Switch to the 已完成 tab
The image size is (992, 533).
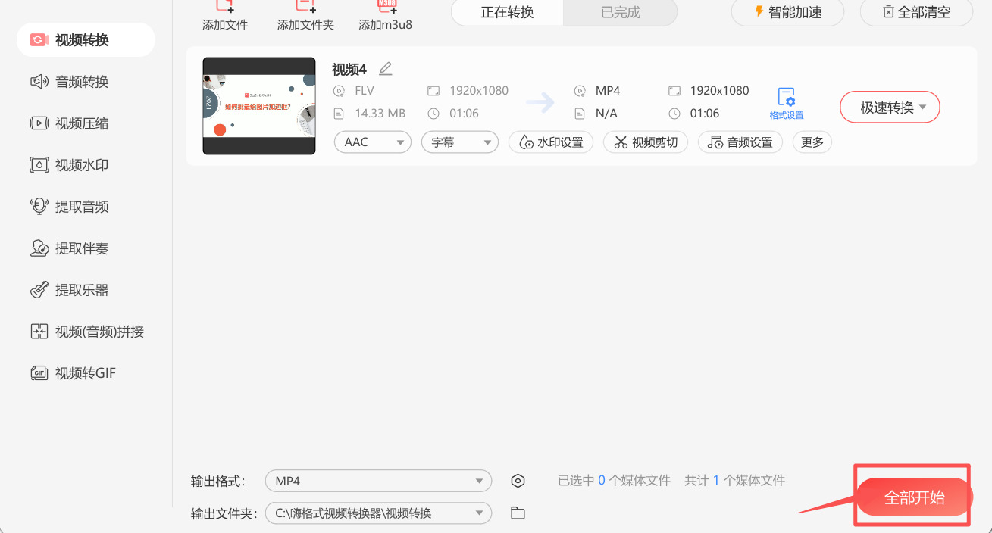pyautogui.click(x=619, y=13)
